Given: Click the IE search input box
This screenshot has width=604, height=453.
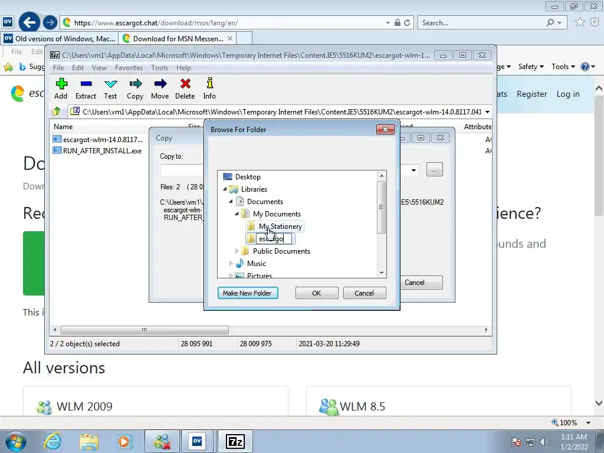Looking at the screenshot, I should click(x=481, y=23).
